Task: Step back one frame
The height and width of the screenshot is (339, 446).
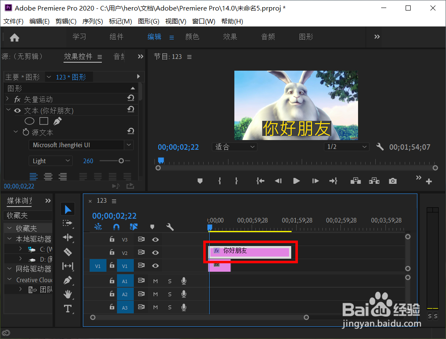Action: (x=278, y=181)
